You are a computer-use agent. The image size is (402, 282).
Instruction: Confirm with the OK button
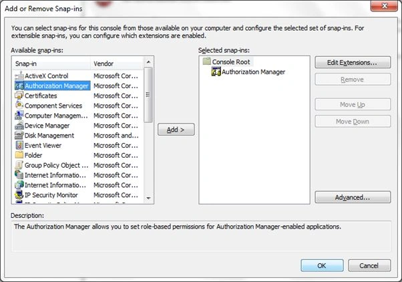point(322,265)
